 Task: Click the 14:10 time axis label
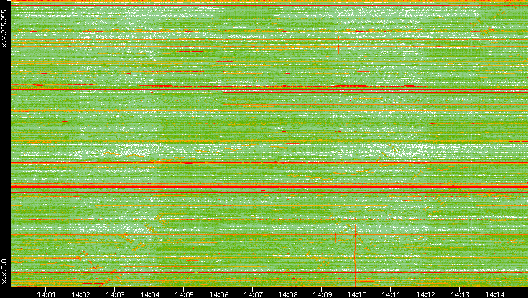click(356, 295)
